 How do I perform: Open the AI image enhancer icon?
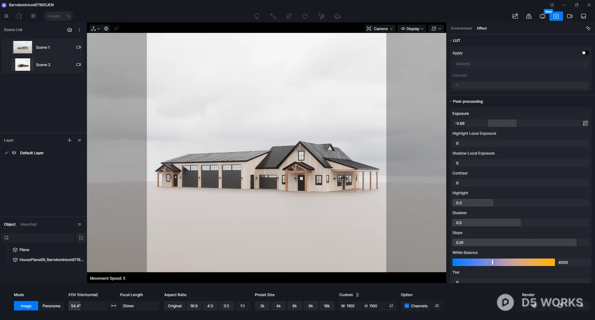[x=515, y=16]
